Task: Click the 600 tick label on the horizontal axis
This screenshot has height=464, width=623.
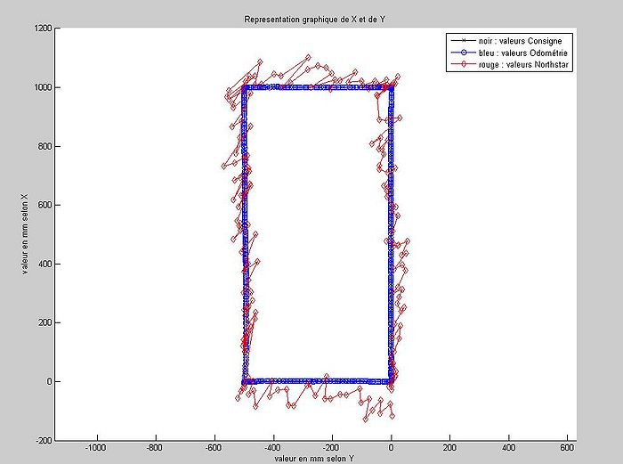Action: click(x=566, y=448)
